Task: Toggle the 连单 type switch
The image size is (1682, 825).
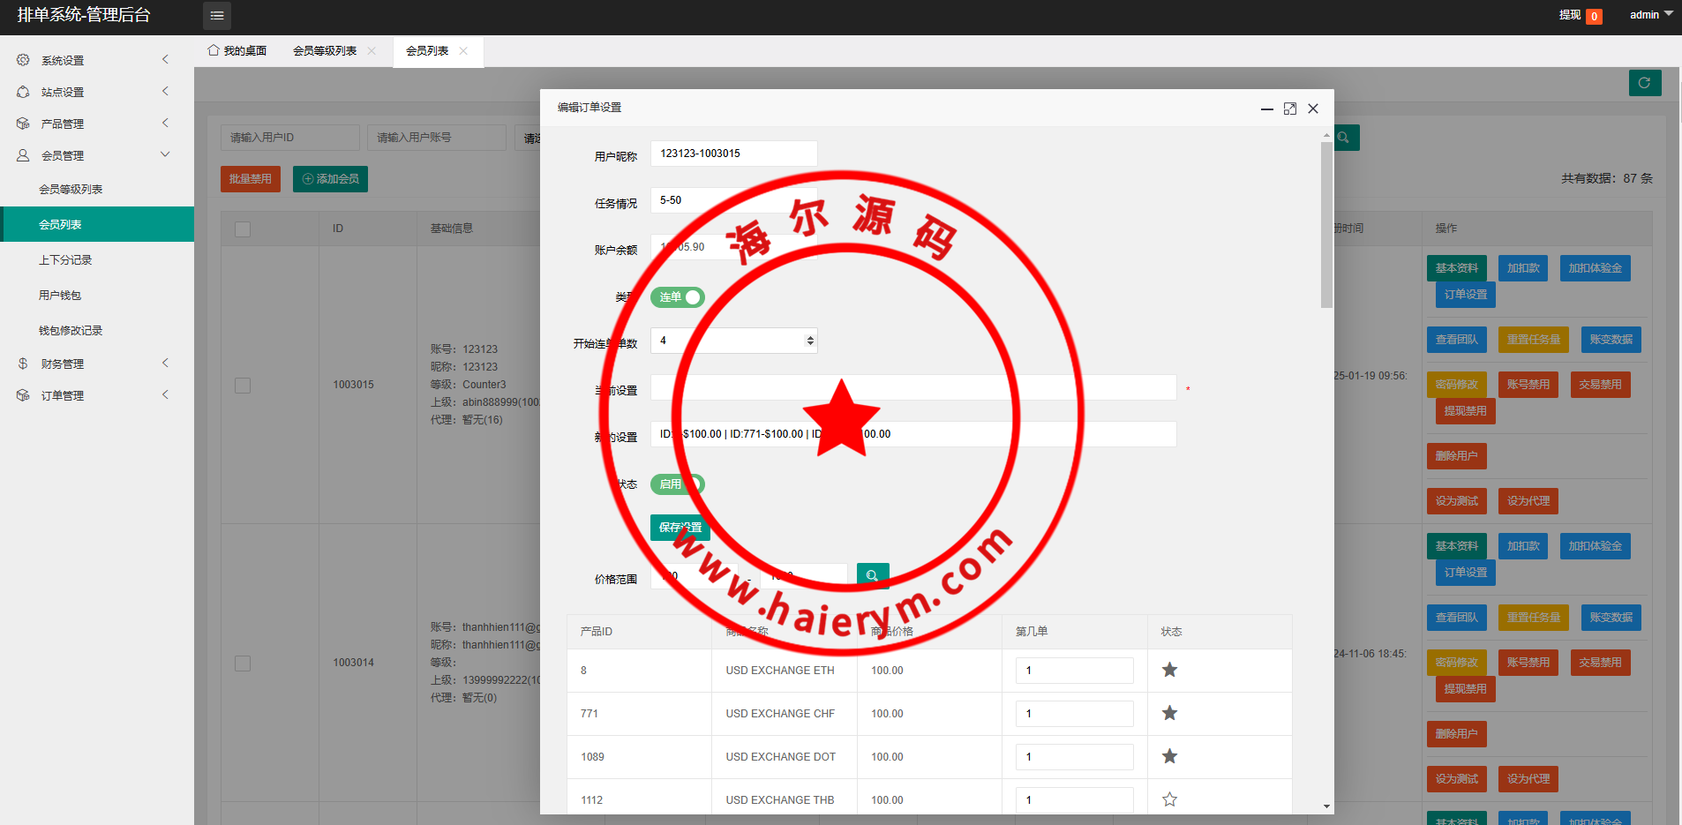Action: (678, 297)
